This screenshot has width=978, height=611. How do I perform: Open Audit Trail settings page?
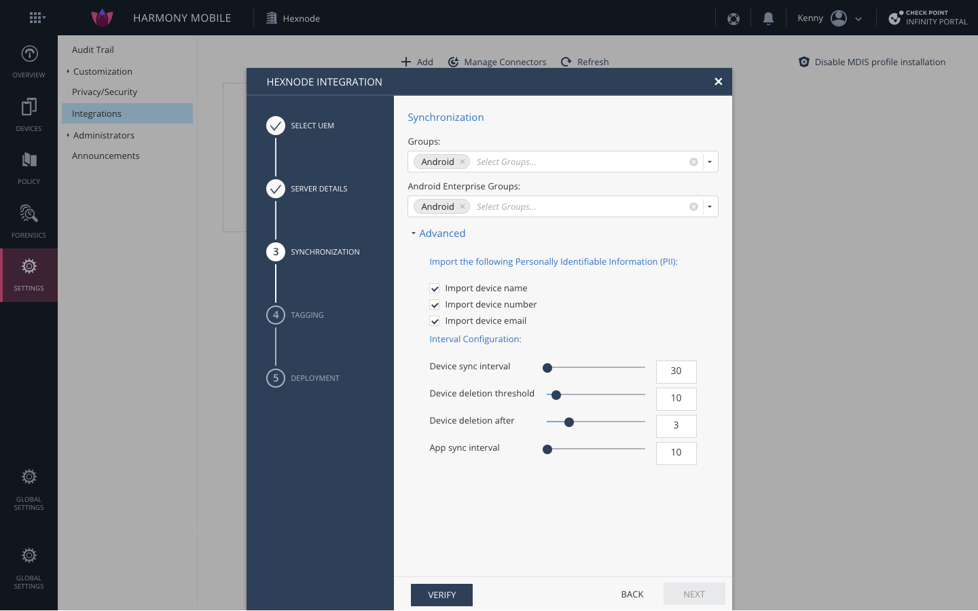(x=93, y=50)
